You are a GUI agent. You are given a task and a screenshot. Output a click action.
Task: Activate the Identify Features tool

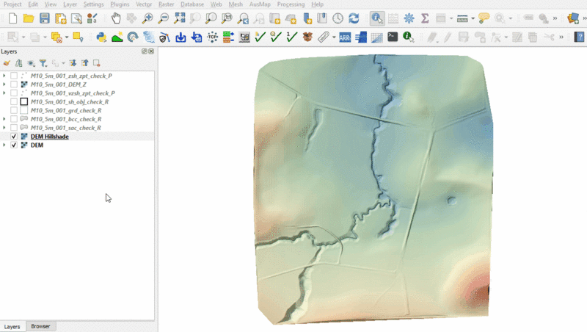(x=376, y=18)
